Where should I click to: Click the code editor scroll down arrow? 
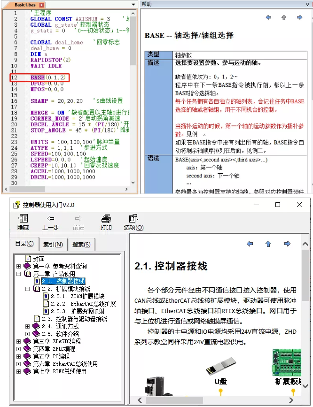(133, 183)
